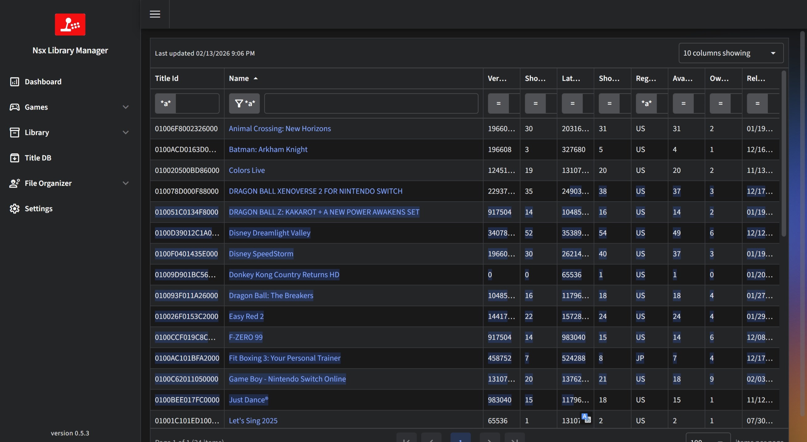Open Game Boy - Nintendo Switch Online

287,379
